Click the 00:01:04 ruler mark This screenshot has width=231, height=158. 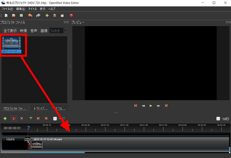[x=105, y=125]
